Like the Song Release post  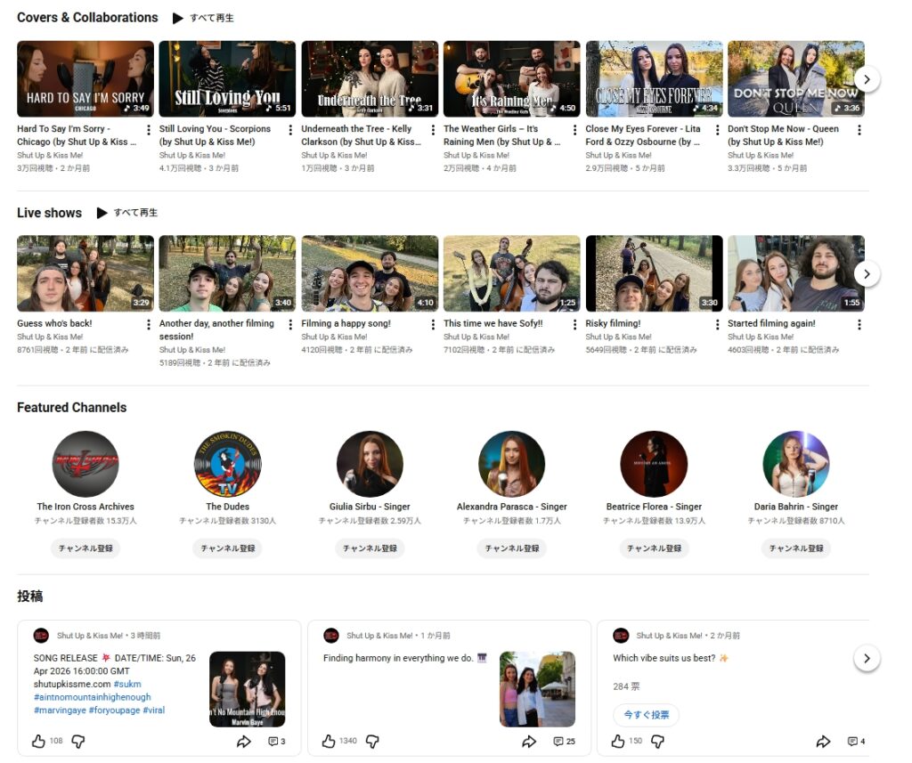[38, 741]
